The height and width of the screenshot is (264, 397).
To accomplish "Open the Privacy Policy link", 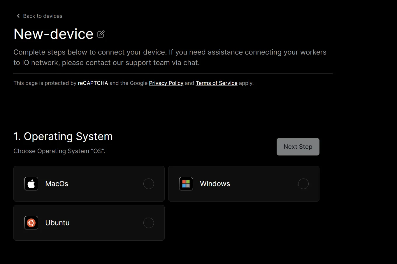I will coord(166,83).
